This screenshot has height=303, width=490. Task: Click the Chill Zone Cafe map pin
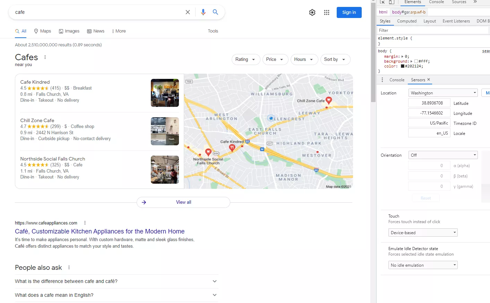point(329,100)
